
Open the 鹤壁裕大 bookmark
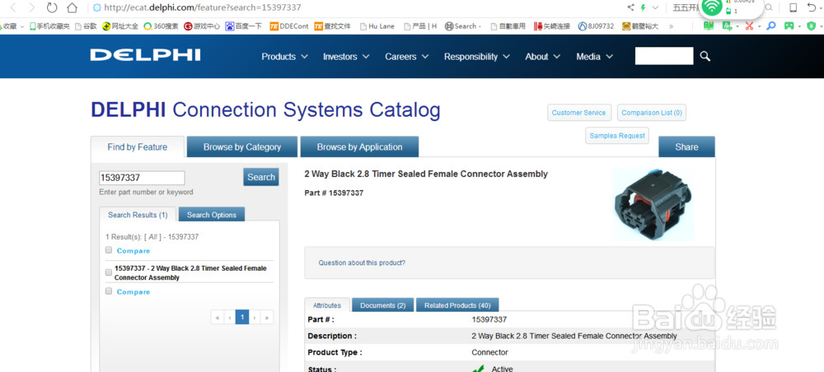pyautogui.click(x=640, y=26)
